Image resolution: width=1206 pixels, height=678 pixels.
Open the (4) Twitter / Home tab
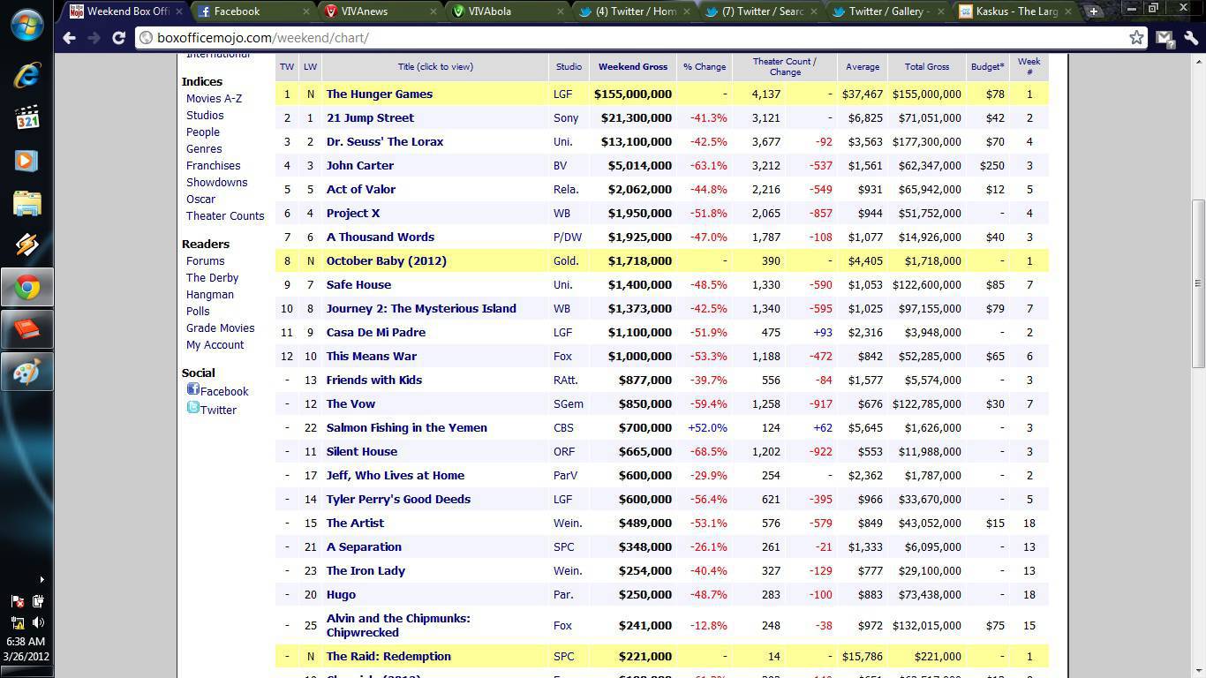(x=634, y=11)
